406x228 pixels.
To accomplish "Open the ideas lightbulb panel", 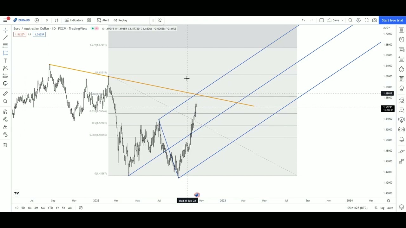I will (402, 88).
